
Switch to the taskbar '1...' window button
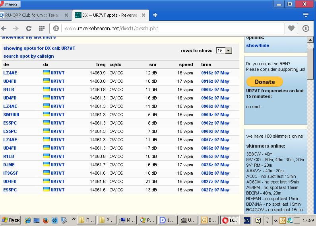tap(168, 220)
